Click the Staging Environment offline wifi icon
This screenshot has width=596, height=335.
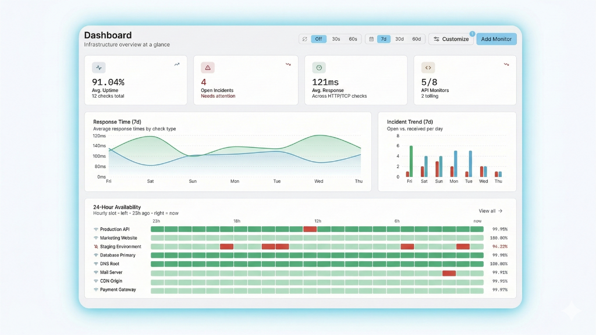point(96,247)
